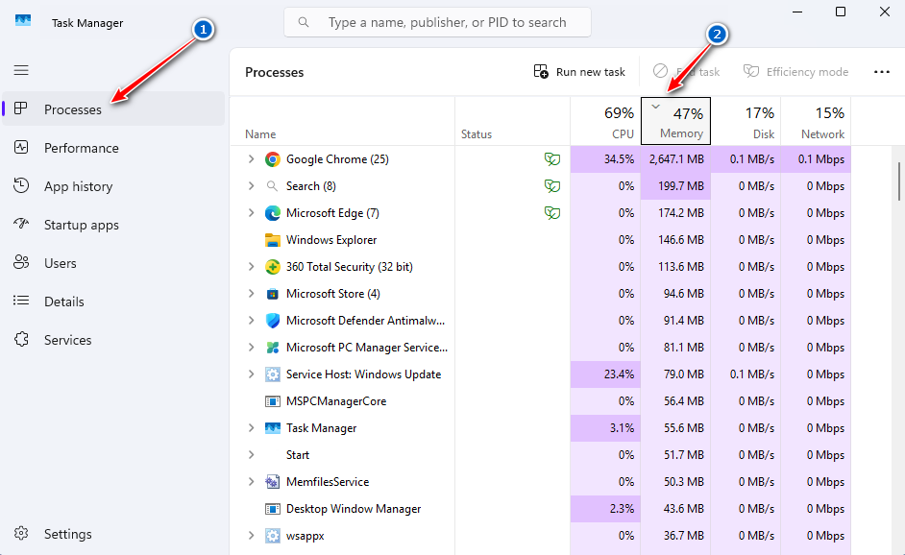This screenshot has height=555, width=905.
Task: Click the MSPCManagerCore process icon
Action: [273, 401]
